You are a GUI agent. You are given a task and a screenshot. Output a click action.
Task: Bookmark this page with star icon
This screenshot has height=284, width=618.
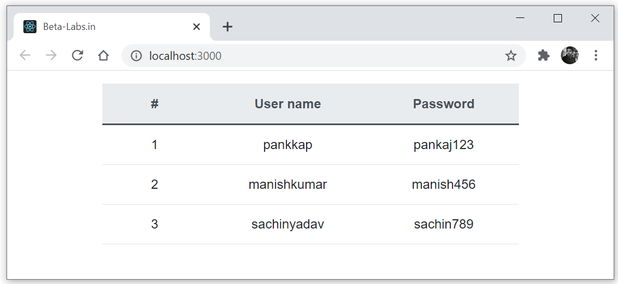pos(511,55)
